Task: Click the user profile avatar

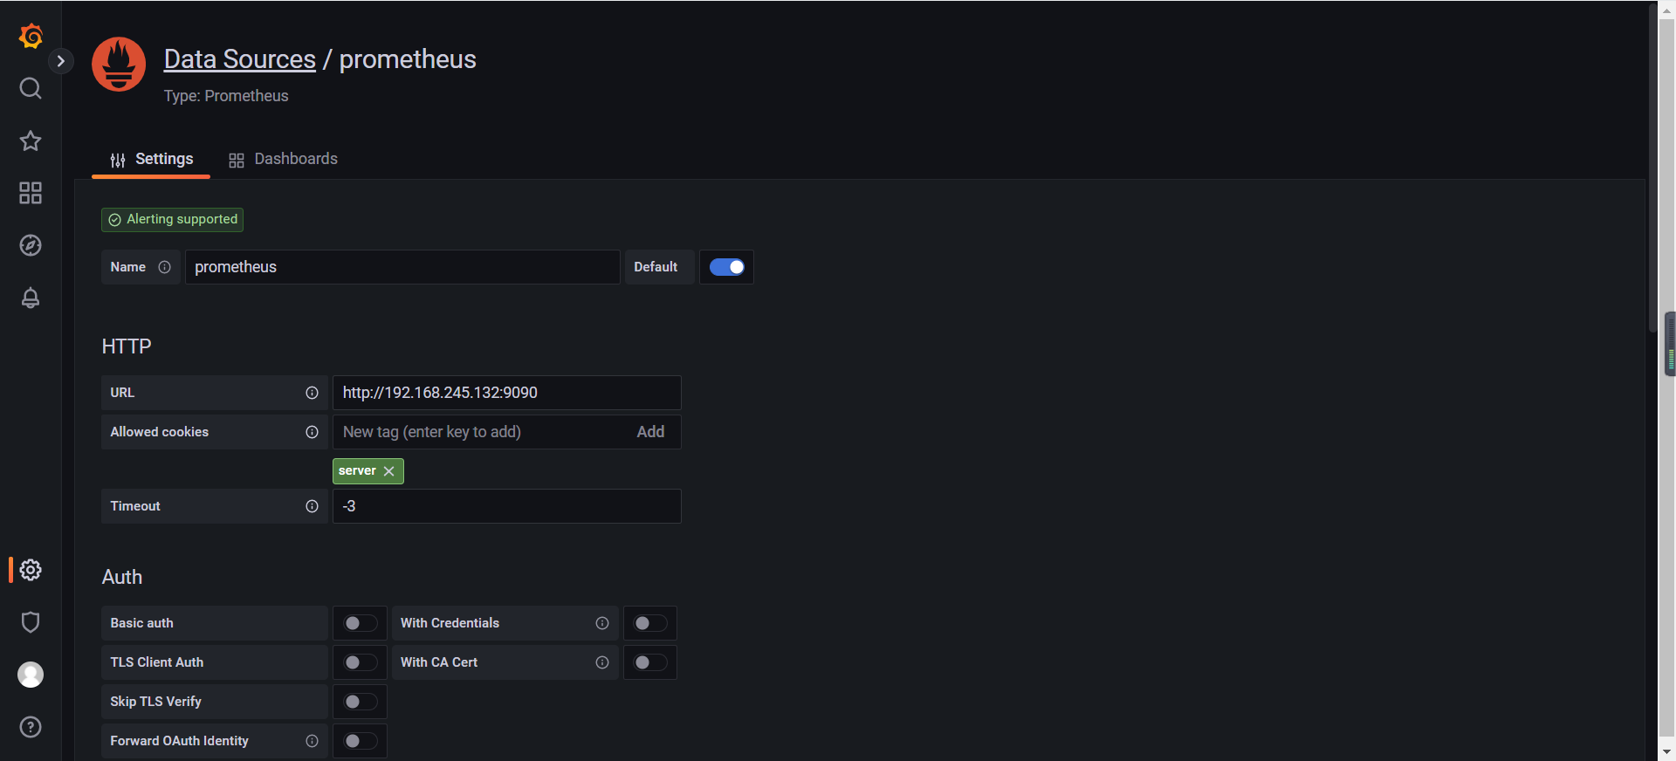Action: point(31,675)
